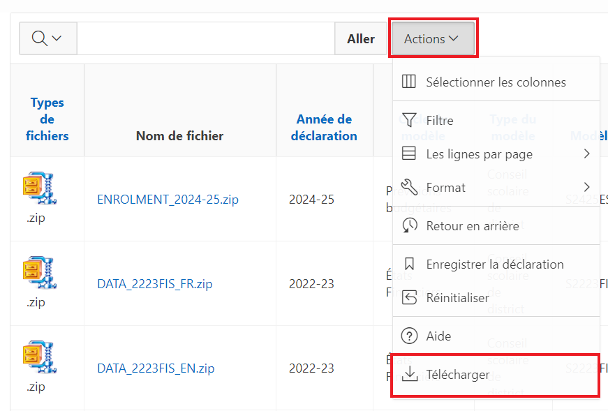This screenshot has width=608, height=411.
Task: Click the Filtre funnel icon
Action: [x=410, y=120]
